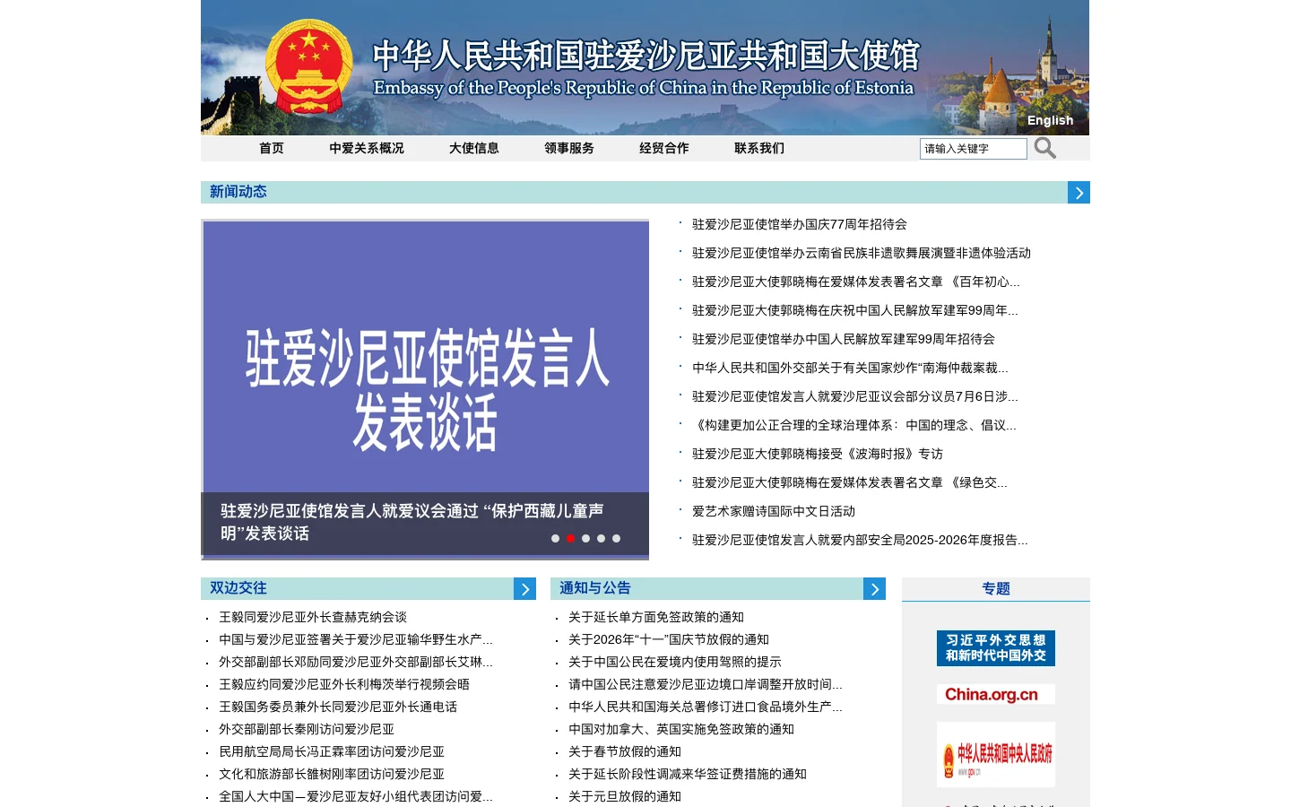The image size is (1291, 807).
Task: Open 外交部副部长秦刚访问爱沙尼亚
Action: pos(307,730)
